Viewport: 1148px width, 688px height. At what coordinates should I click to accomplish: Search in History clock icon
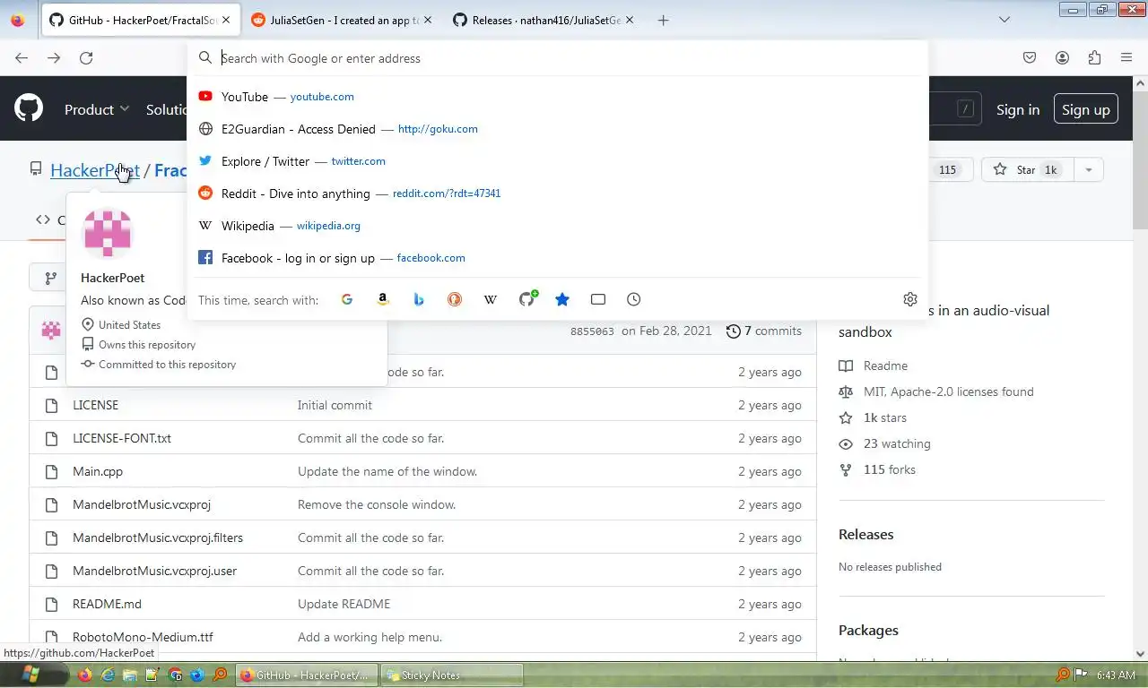click(634, 299)
